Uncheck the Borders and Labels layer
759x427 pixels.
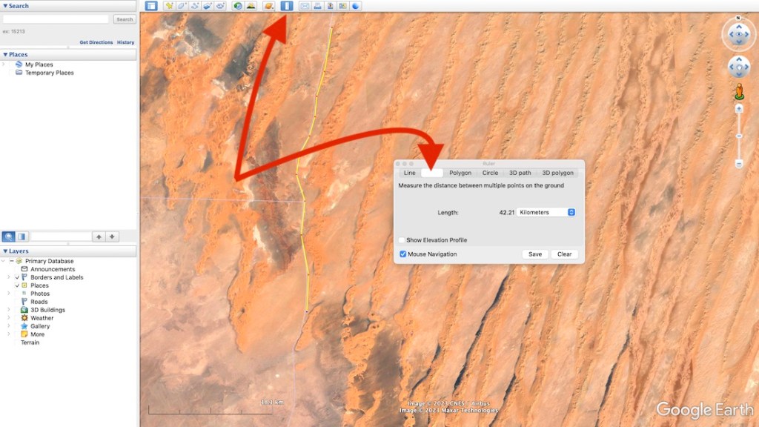pyautogui.click(x=18, y=277)
